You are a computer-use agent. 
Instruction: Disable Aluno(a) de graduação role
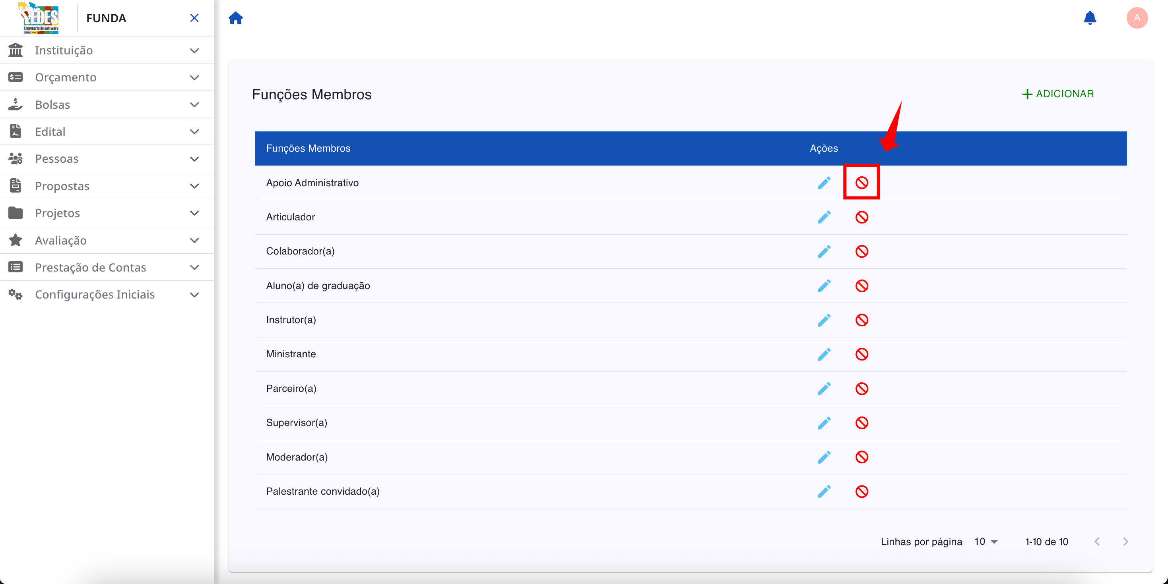tap(861, 286)
